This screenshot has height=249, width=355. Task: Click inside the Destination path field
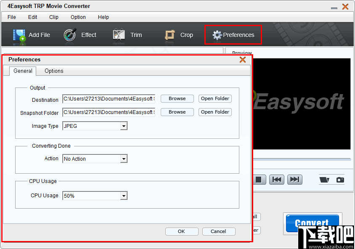[x=109, y=98]
